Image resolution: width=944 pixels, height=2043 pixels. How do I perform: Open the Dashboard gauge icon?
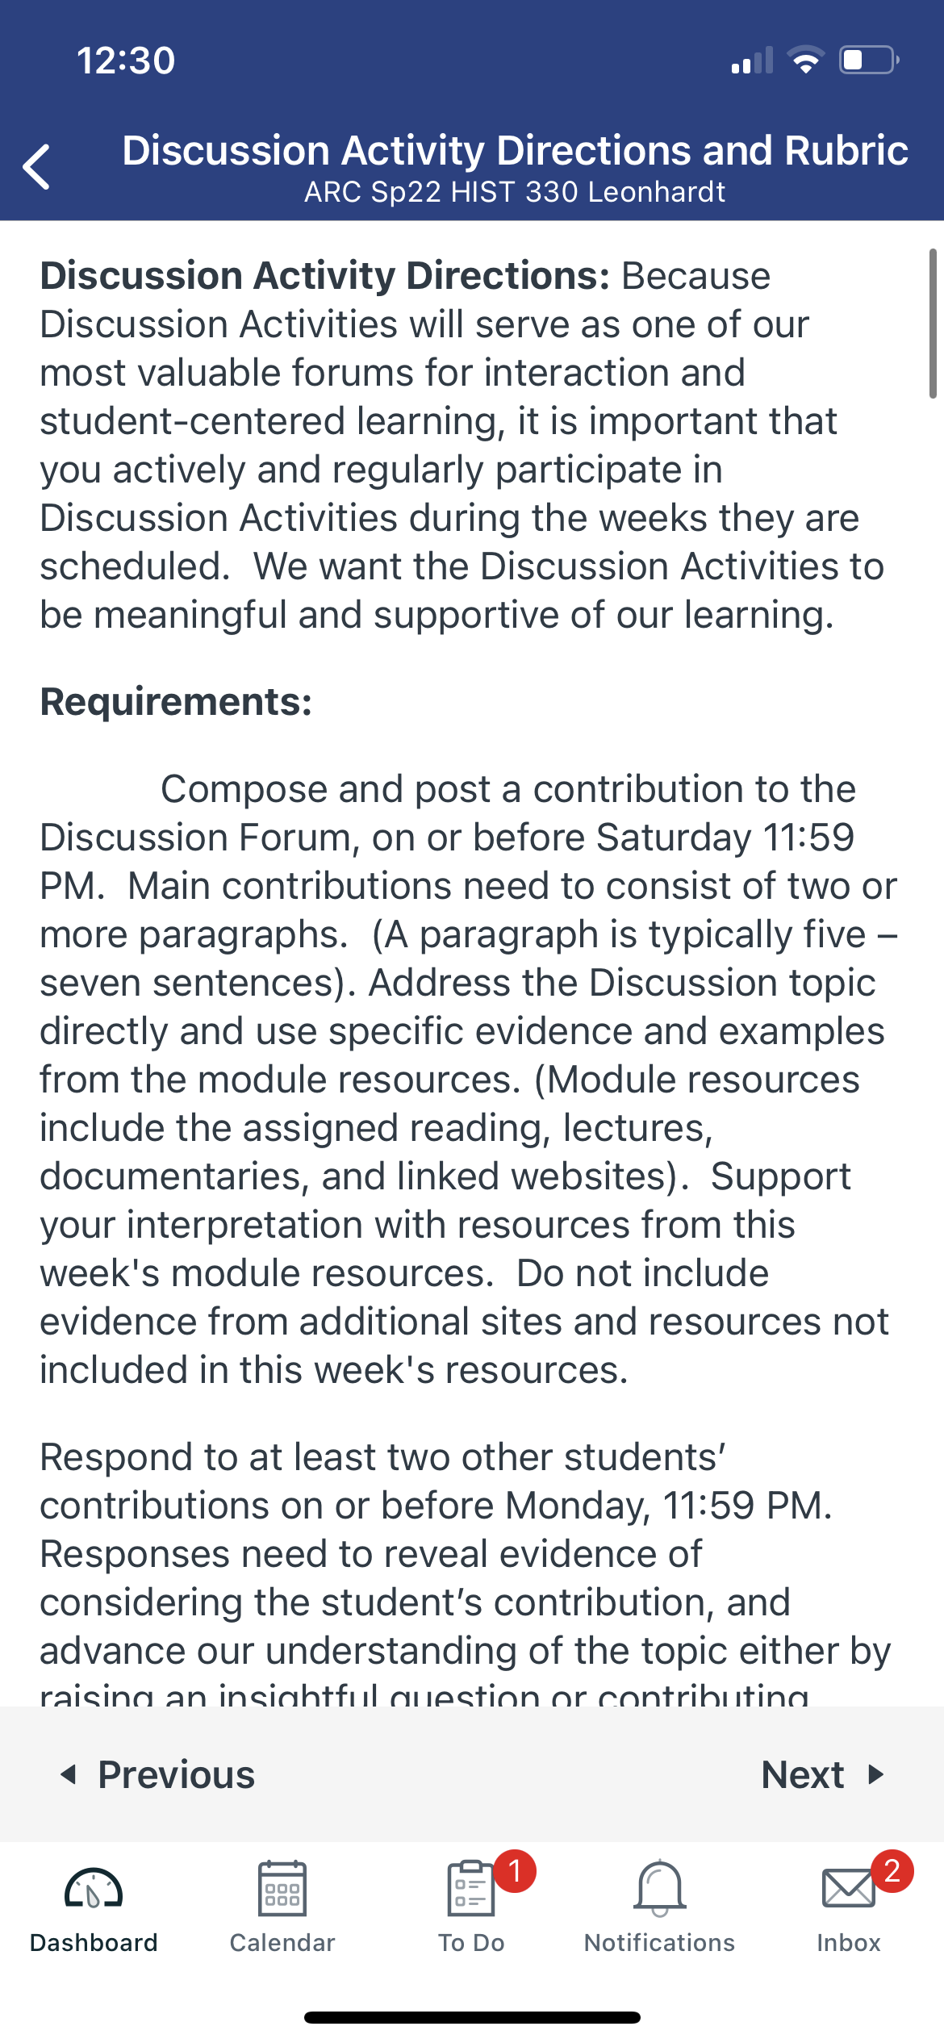(x=94, y=1888)
